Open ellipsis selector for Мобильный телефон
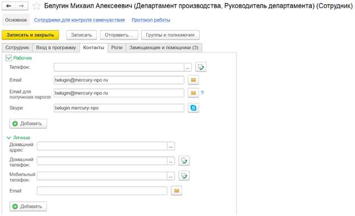This screenshot has width=355, height=216. 171,176
